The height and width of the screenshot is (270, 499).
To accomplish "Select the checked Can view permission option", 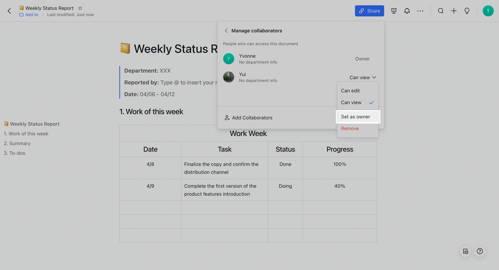I will click(352, 102).
